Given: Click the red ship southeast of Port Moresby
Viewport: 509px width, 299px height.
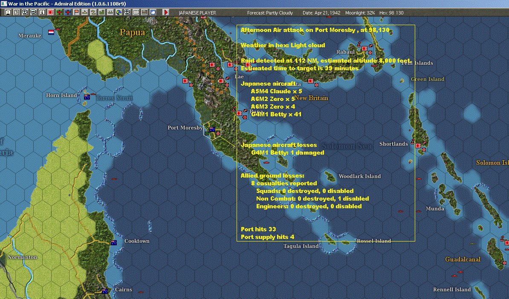Looking at the screenshot, I should [266, 162].
